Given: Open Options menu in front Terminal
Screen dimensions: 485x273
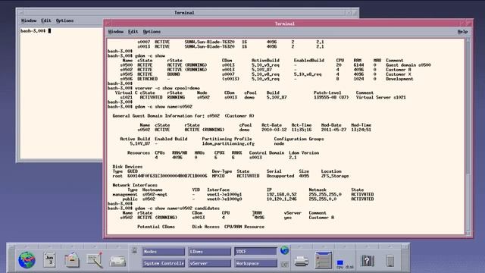Looking at the screenshot, I should [152, 32].
